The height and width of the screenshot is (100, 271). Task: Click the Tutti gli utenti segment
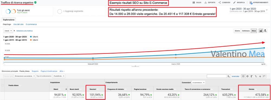pos(27,12)
